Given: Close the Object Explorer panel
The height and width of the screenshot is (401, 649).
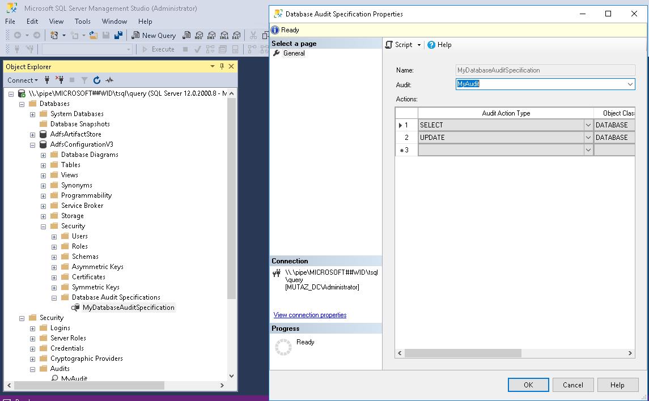Looking at the screenshot, I should 231,67.
